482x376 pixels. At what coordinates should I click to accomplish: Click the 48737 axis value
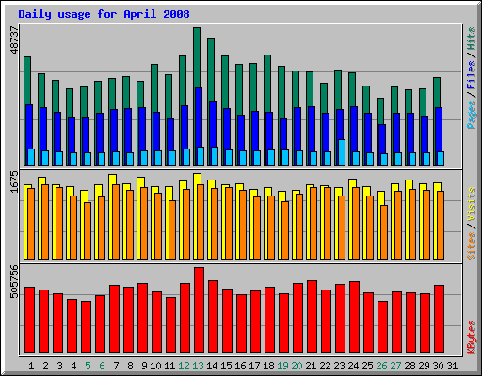coord(14,40)
